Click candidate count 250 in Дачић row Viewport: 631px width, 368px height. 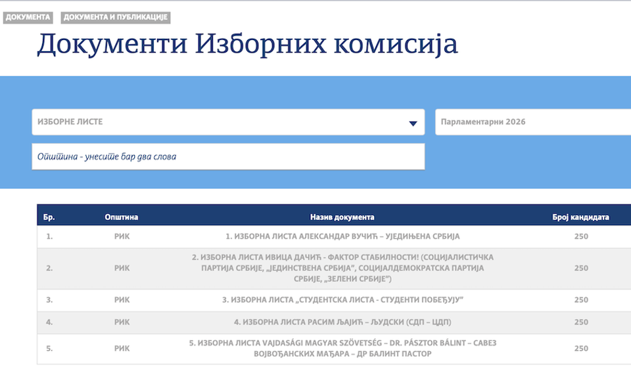581,268
